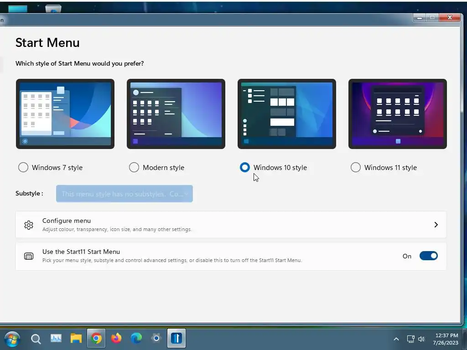Pick the Windows 11 style radio option
The width and height of the screenshot is (467, 350).
(x=356, y=167)
